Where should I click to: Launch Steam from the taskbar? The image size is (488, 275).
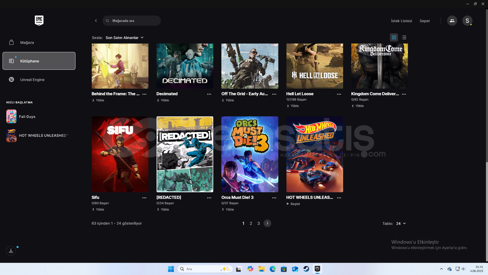(306, 269)
